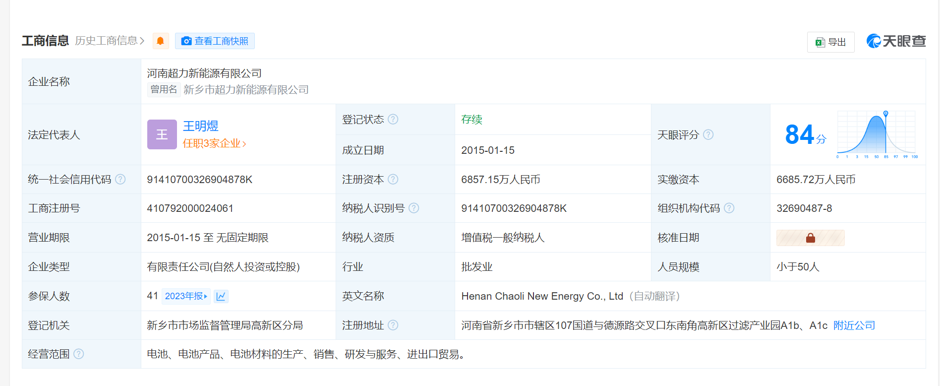Click the orange bell alert icon
This screenshot has width=940, height=386.
tap(160, 41)
